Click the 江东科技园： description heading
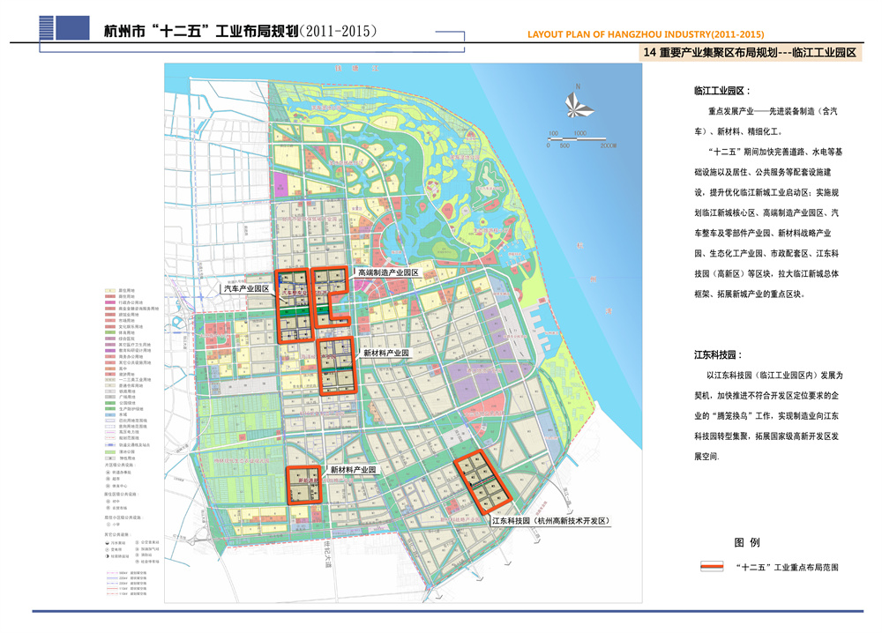 [x=715, y=354]
